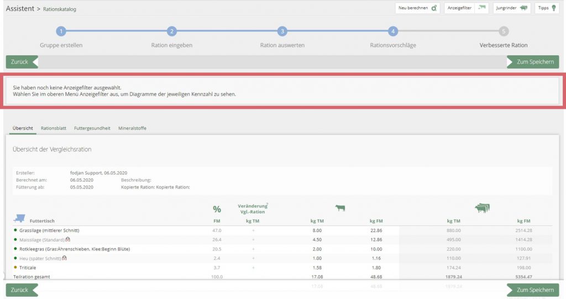Click the Verbesserte Ration step label
This screenshot has width=566, height=299.
[x=504, y=45]
